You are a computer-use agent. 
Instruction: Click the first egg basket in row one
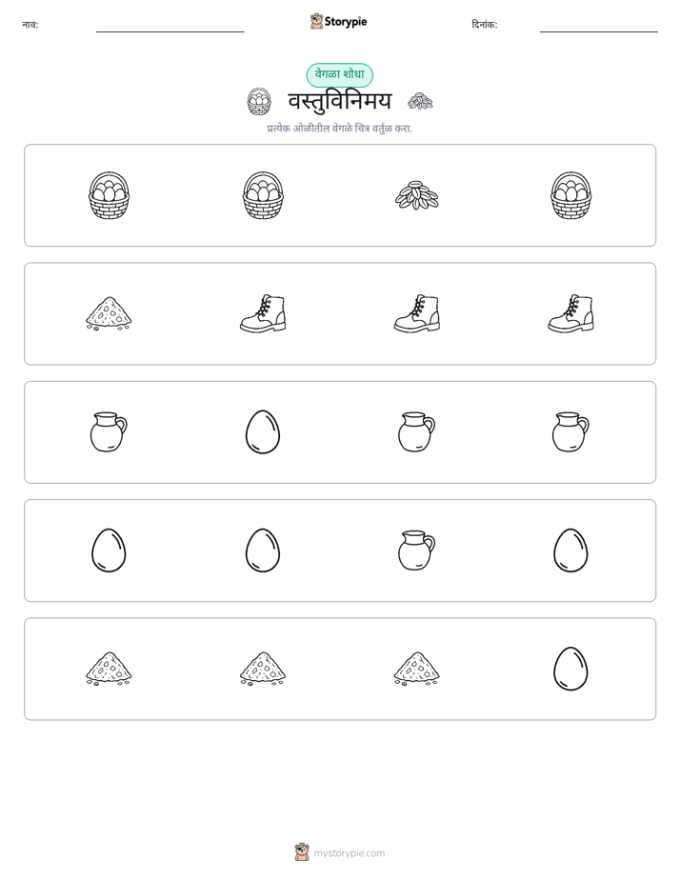[109, 195]
